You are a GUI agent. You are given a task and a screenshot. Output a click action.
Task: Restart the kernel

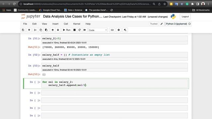coord(79,30)
